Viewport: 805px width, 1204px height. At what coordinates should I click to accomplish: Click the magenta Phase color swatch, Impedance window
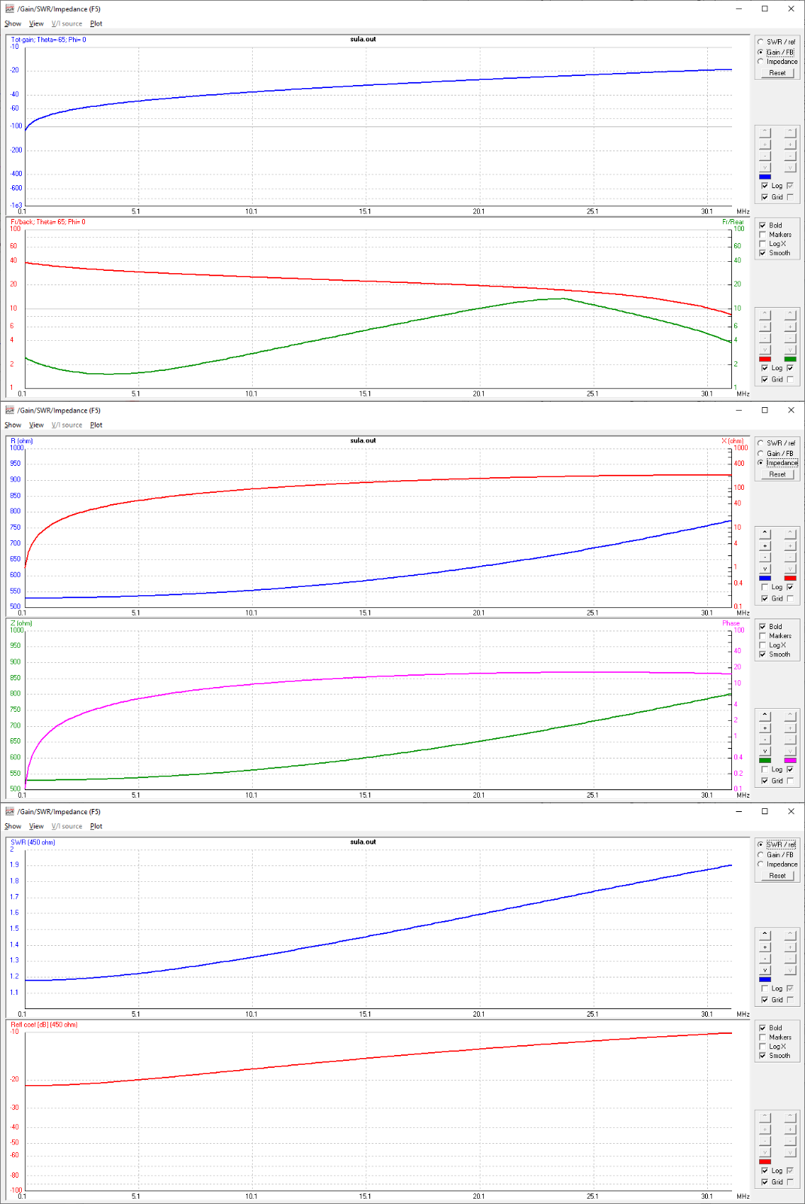pos(790,760)
